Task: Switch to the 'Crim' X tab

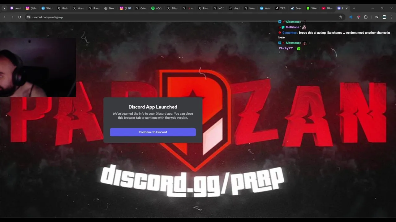Action: point(141,8)
